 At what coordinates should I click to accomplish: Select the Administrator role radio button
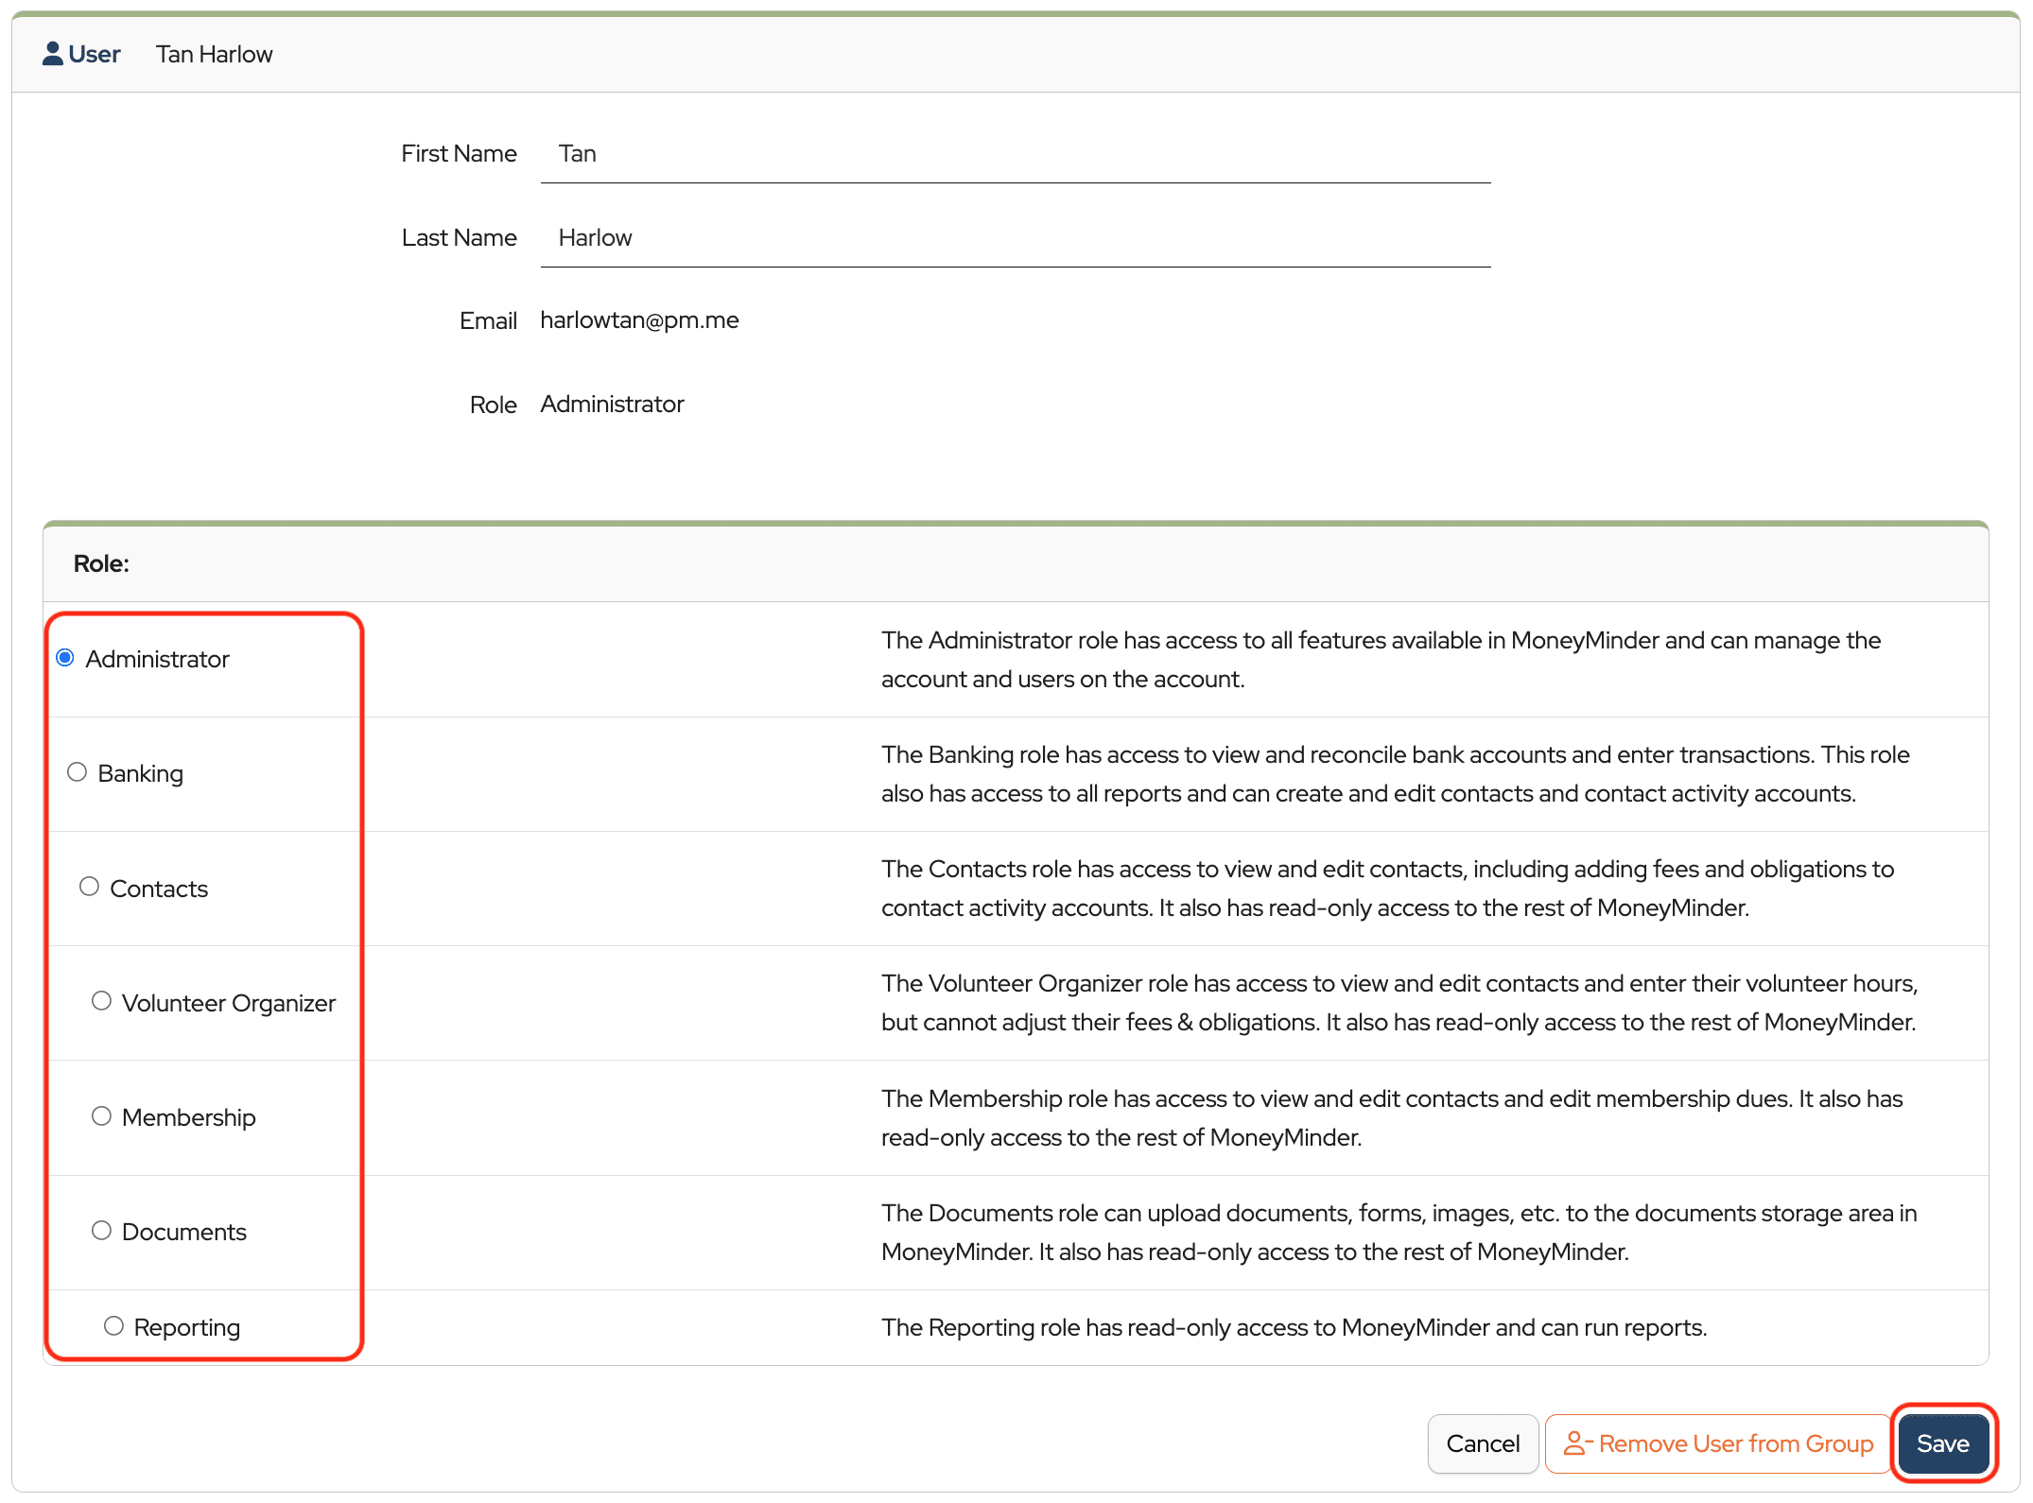[x=65, y=658]
